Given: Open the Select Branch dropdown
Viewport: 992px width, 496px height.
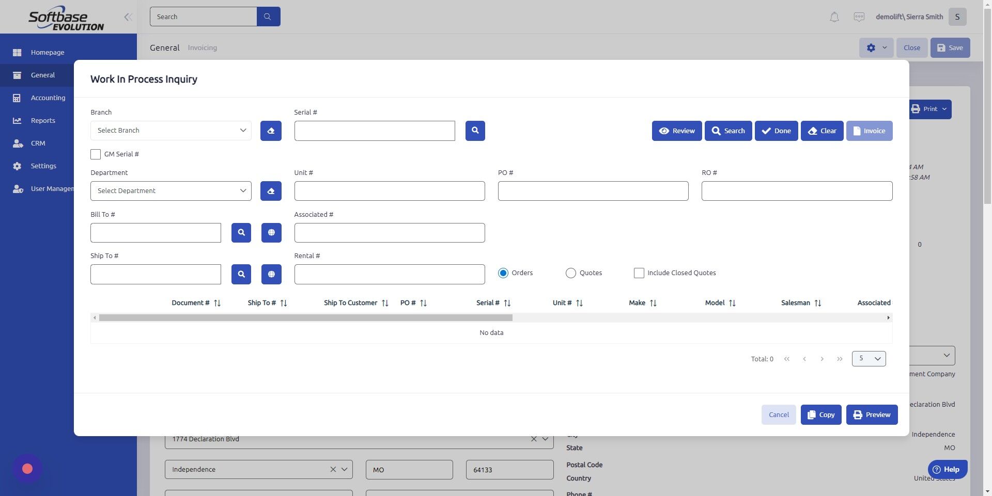Looking at the screenshot, I should click(171, 130).
